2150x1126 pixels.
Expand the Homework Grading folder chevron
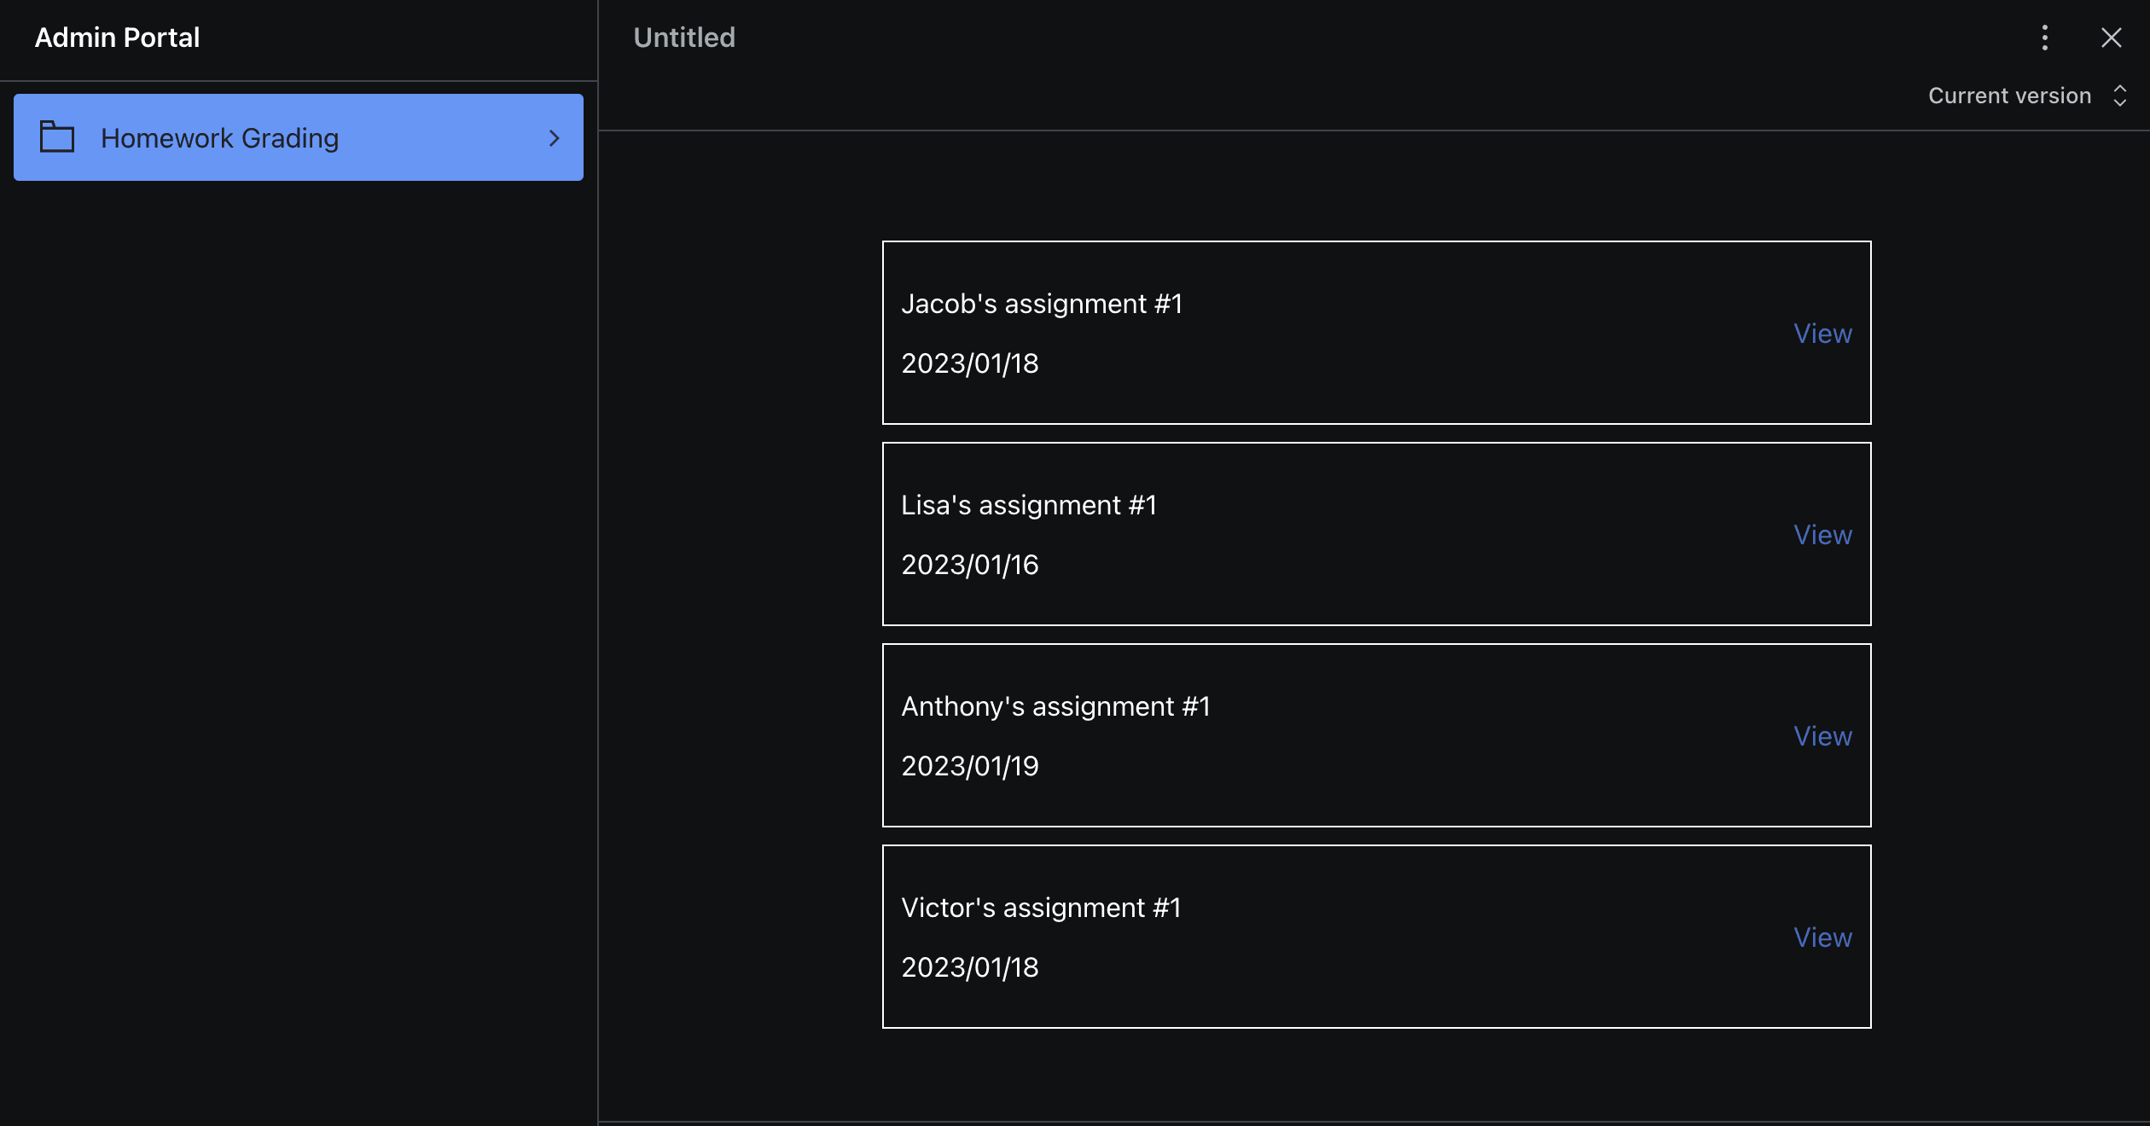click(555, 137)
